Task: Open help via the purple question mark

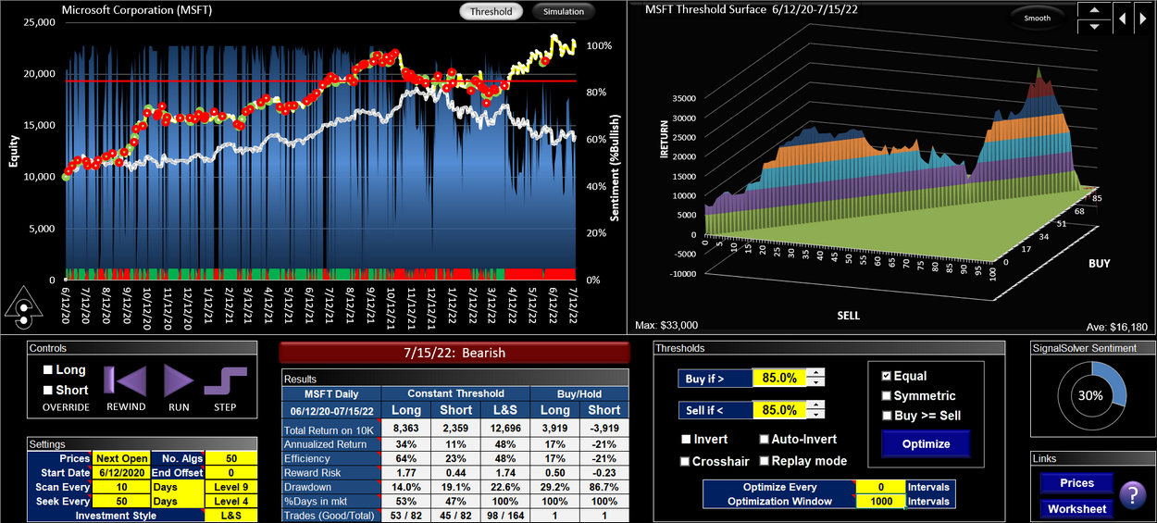Action: pyautogui.click(x=1132, y=496)
